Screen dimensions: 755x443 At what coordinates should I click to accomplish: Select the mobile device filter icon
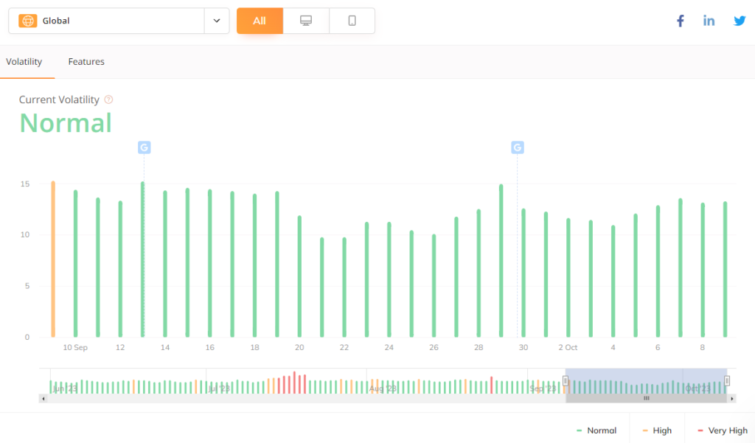(352, 21)
